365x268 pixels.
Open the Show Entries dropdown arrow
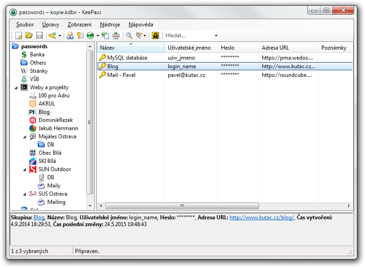[145, 35]
